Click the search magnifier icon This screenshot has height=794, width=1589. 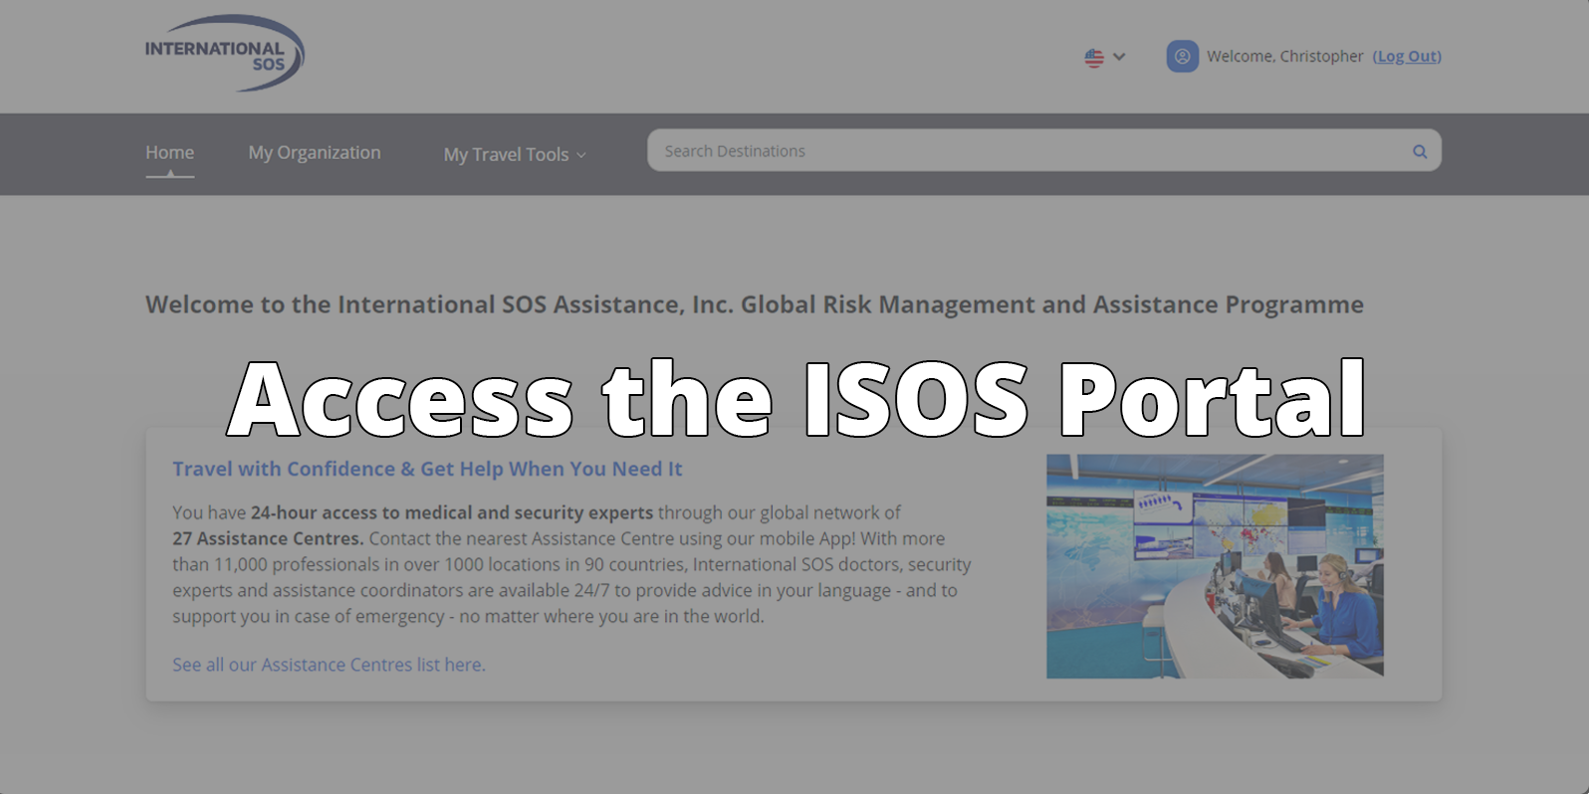[1420, 151]
